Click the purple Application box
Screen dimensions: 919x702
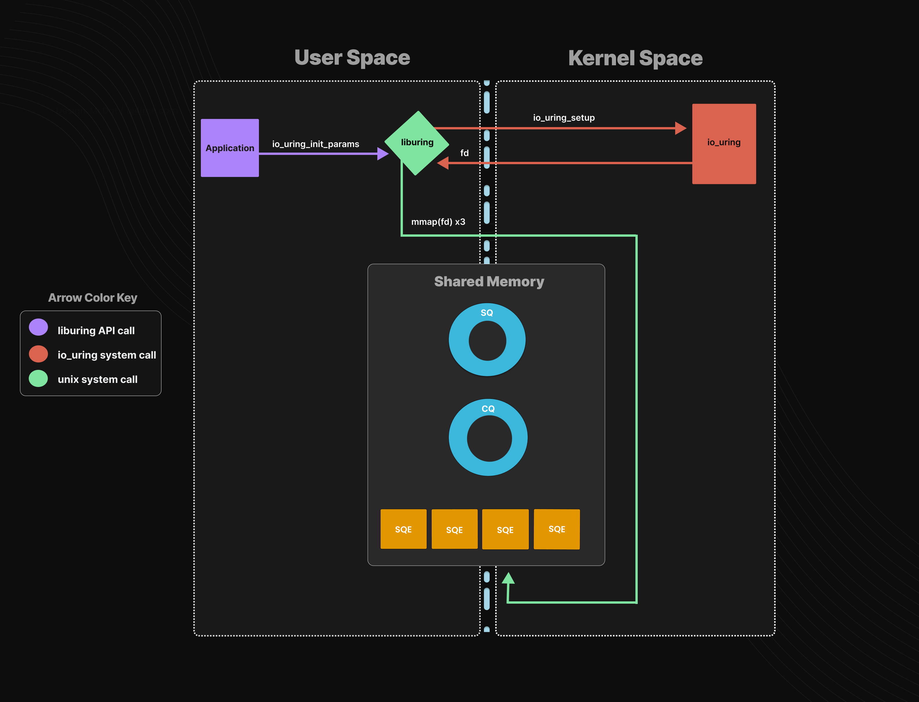point(230,148)
